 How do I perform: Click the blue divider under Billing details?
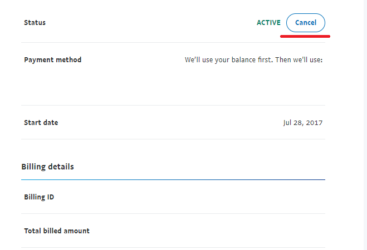pos(173,180)
